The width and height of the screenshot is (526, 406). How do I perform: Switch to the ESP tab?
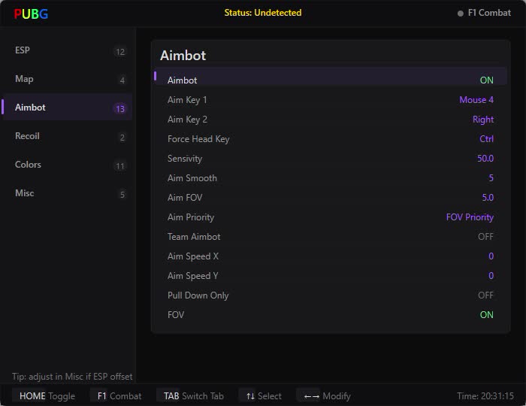coord(67,50)
